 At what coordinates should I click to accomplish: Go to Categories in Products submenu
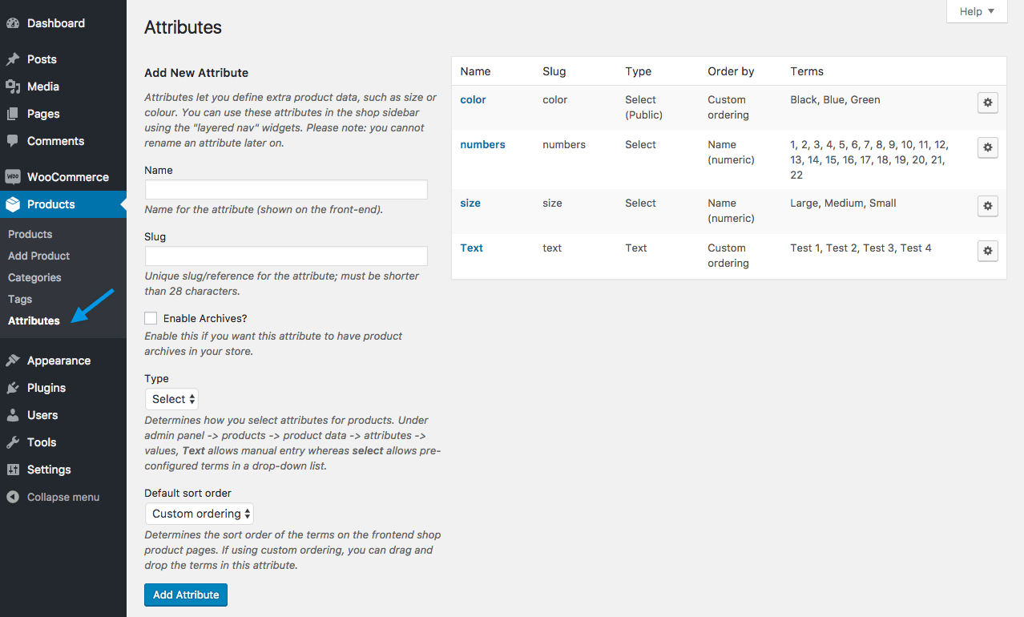pyautogui.click(x=34, y=277)
